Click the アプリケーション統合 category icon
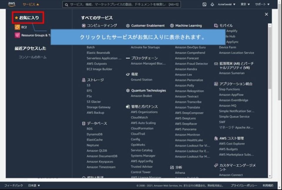Image resolution: width=282 pixels, height=190 pixels. (216, 84)
